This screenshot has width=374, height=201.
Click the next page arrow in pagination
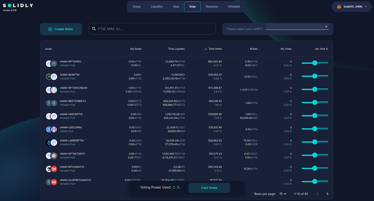(x=327, y=194)
